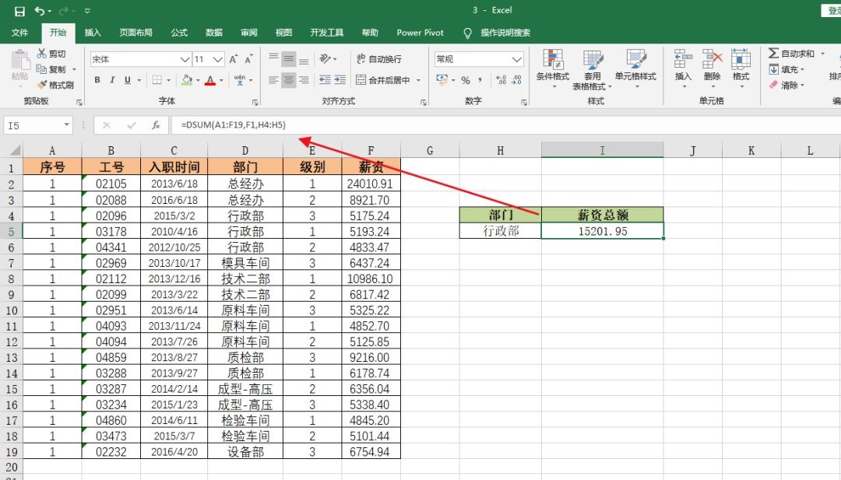841x480 pixels.
Task: Open the Borders dropdown arrow
Action: point(168,80)
